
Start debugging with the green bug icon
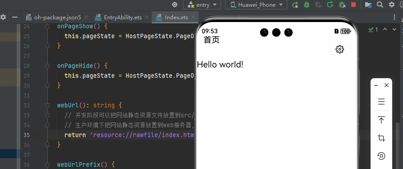click(x=306, y=4)
